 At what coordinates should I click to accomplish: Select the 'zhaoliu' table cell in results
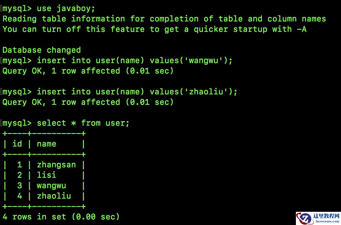(x=54, y=196)
